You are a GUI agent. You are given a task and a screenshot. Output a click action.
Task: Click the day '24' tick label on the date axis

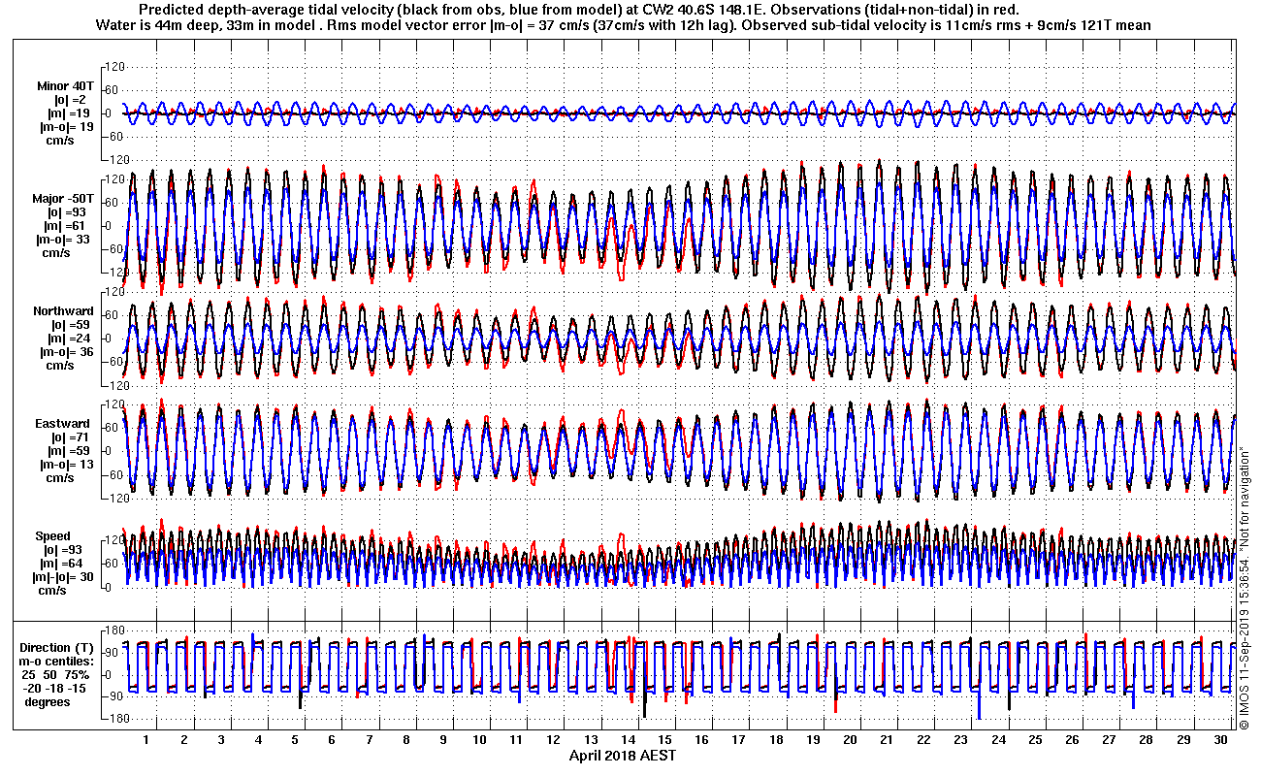pyautogui.click(x=998, y=740)
